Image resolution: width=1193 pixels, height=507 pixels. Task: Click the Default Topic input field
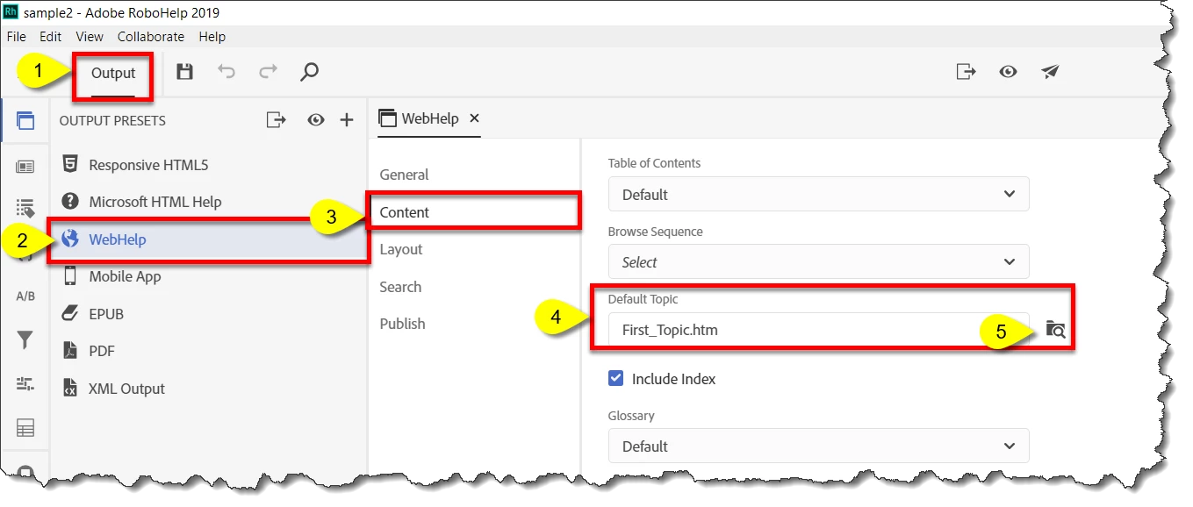818,330
